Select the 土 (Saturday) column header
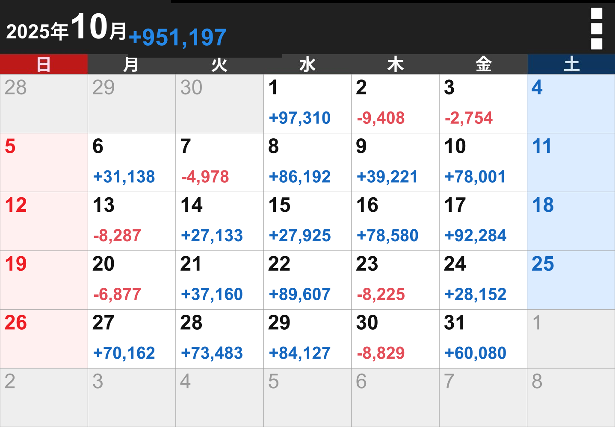 (571, 64)
